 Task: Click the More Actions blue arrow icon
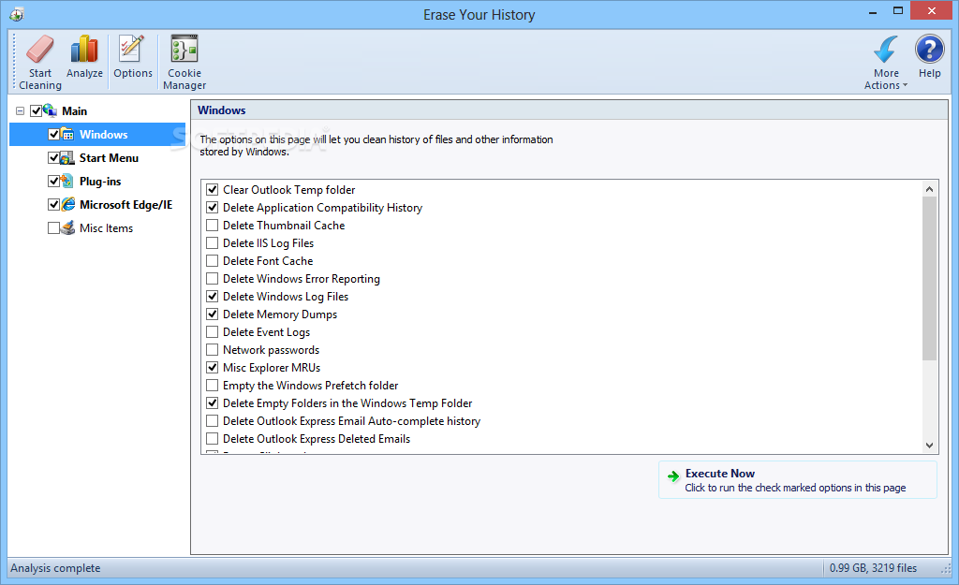(886, 49)
